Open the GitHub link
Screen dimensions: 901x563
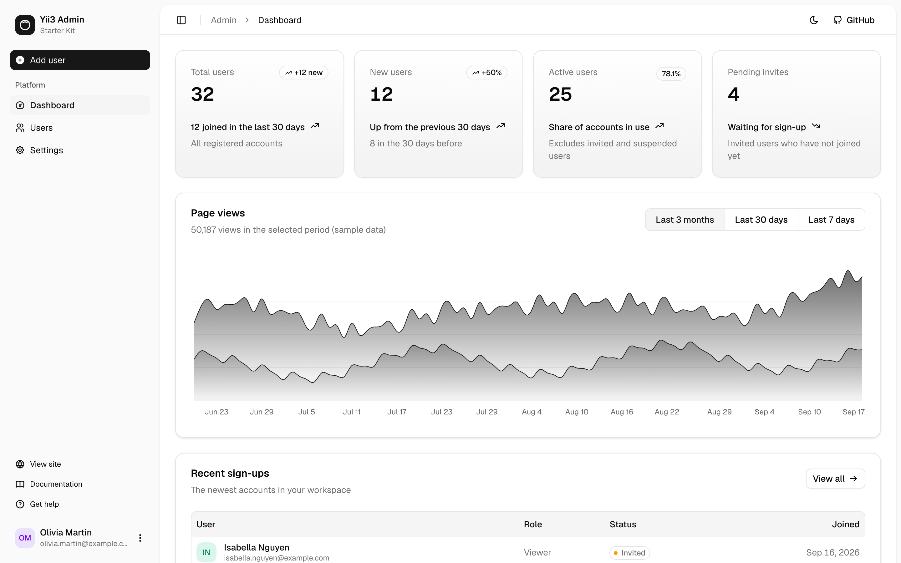pyautogui.click(x=854, y=20)
